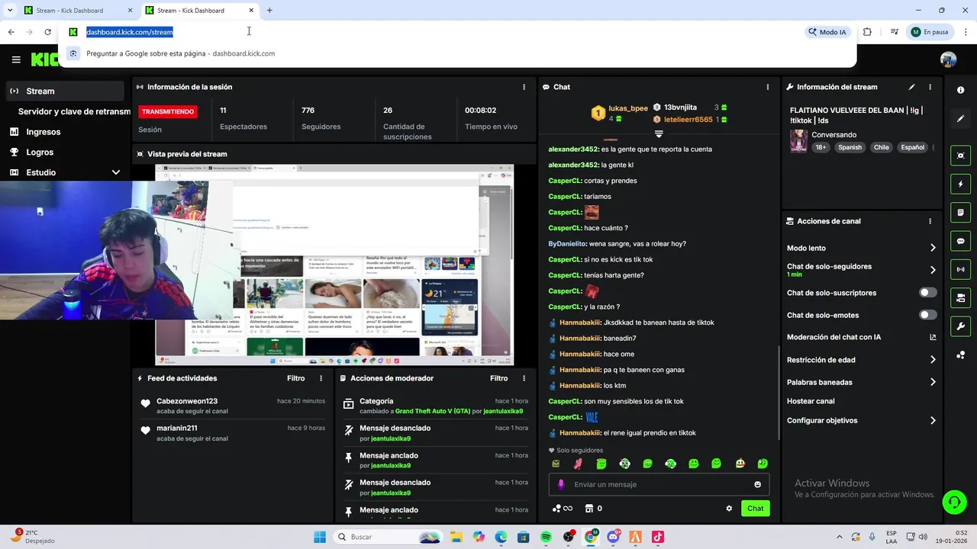Click the wrench icon in right sidebar
The image size is (977, 549).
[960, 326]
